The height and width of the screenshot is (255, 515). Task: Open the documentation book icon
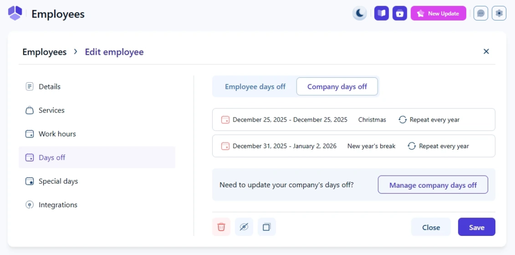pos(382,14)
